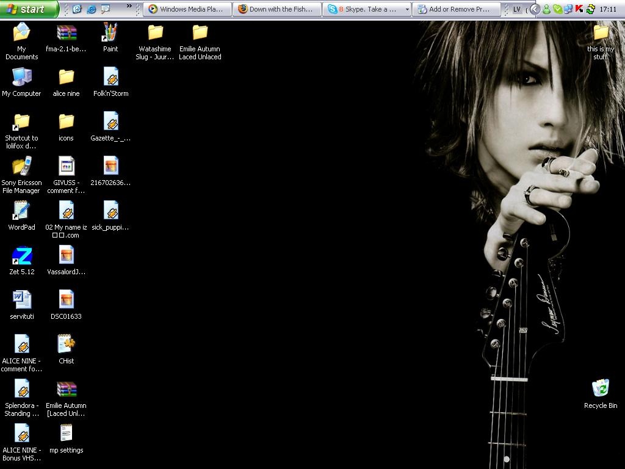Image resolution: width=625 pixels, height=469 pixels.
Task: Switch to Add or Remove Programs window
Action: [x=457, y=9]
